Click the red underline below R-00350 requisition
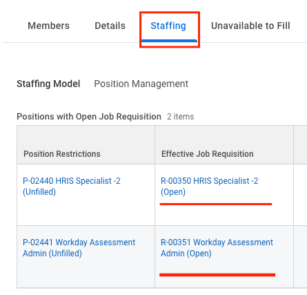The image size is (307, 295). click(x=216, y=204)
